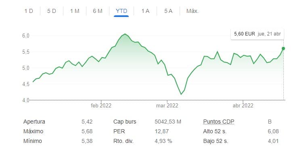Image resolution: width=308 pixels, height=151 pixels.
Task: Switch to the 1 A range tab
Action: (x=145, y=11)
